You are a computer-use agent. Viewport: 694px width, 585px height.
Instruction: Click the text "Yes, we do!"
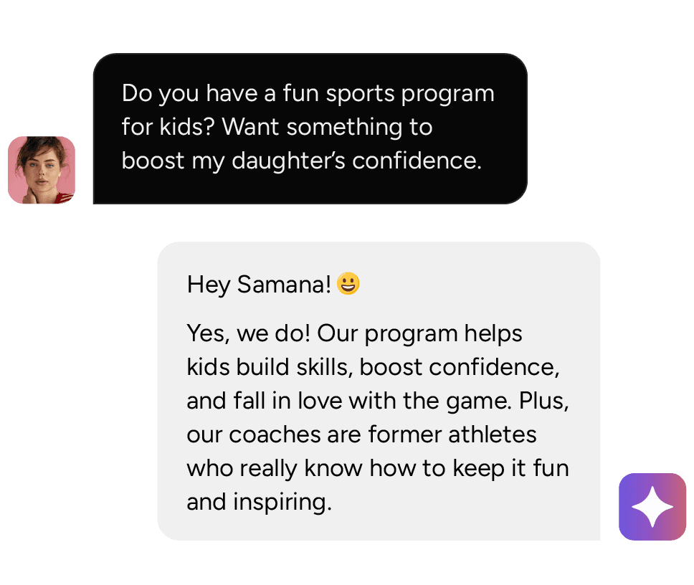click(248, 333)
